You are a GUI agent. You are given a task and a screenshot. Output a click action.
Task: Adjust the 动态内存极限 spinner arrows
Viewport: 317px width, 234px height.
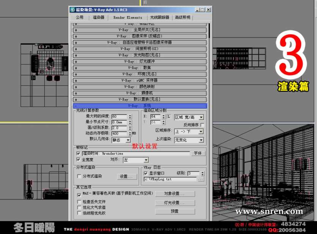[130, 133]
